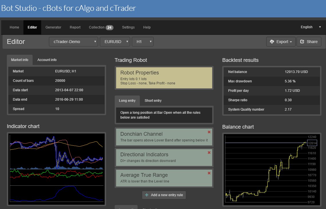Open the Robot Properties card
The height and width of the screenshot is (209, 326).
tap(164, 78)
